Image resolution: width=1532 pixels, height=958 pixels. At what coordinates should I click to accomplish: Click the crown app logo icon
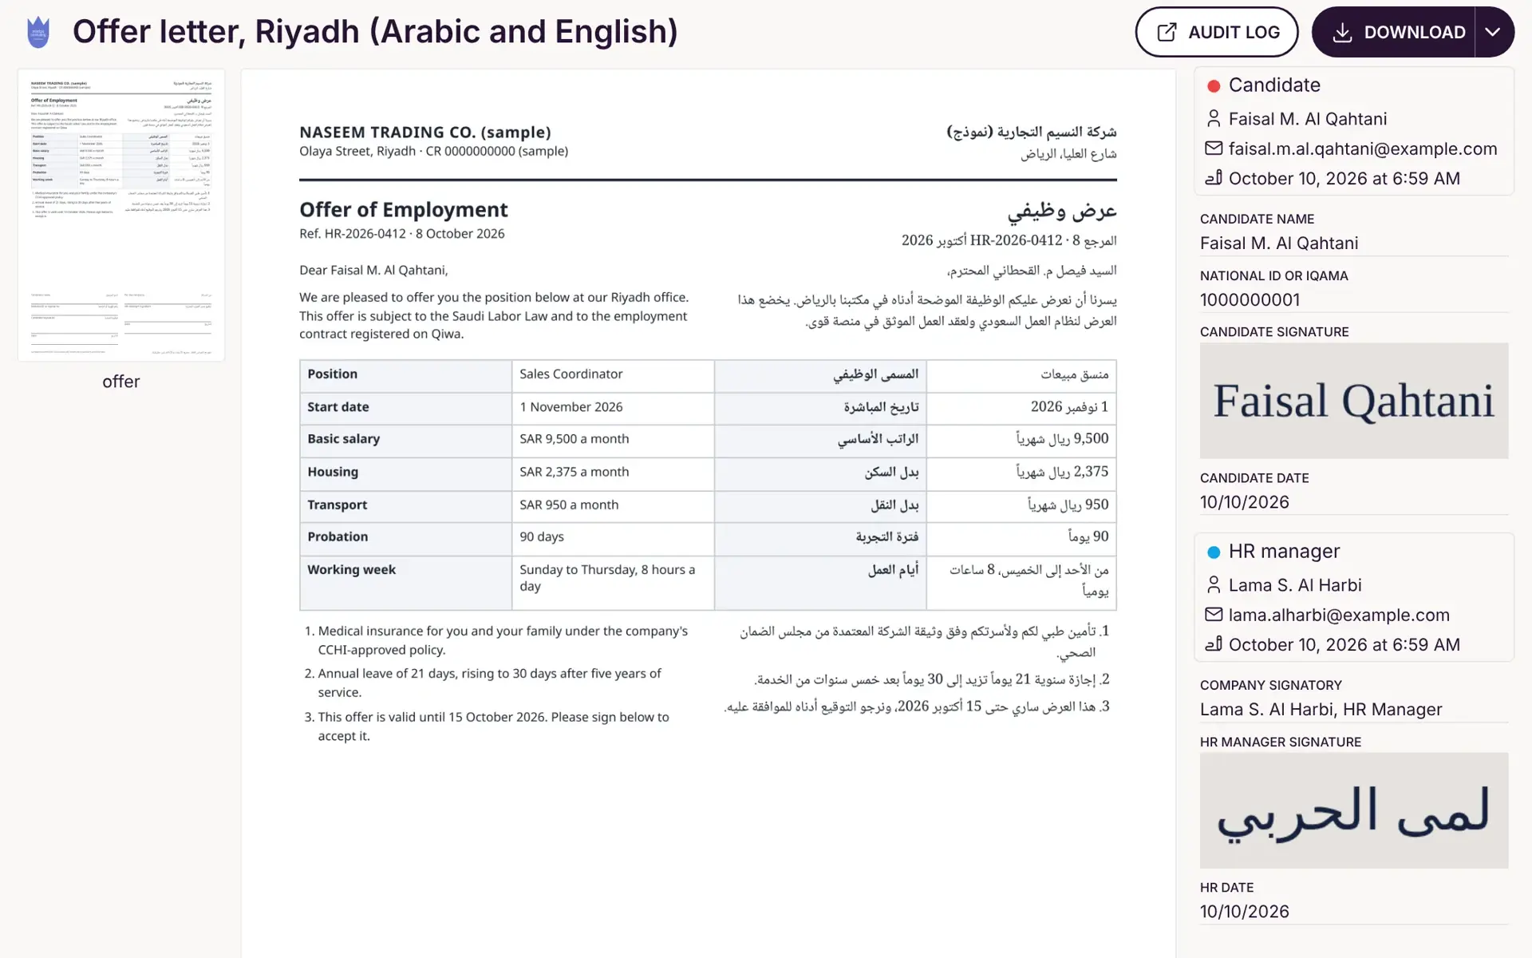click(38, 32)
